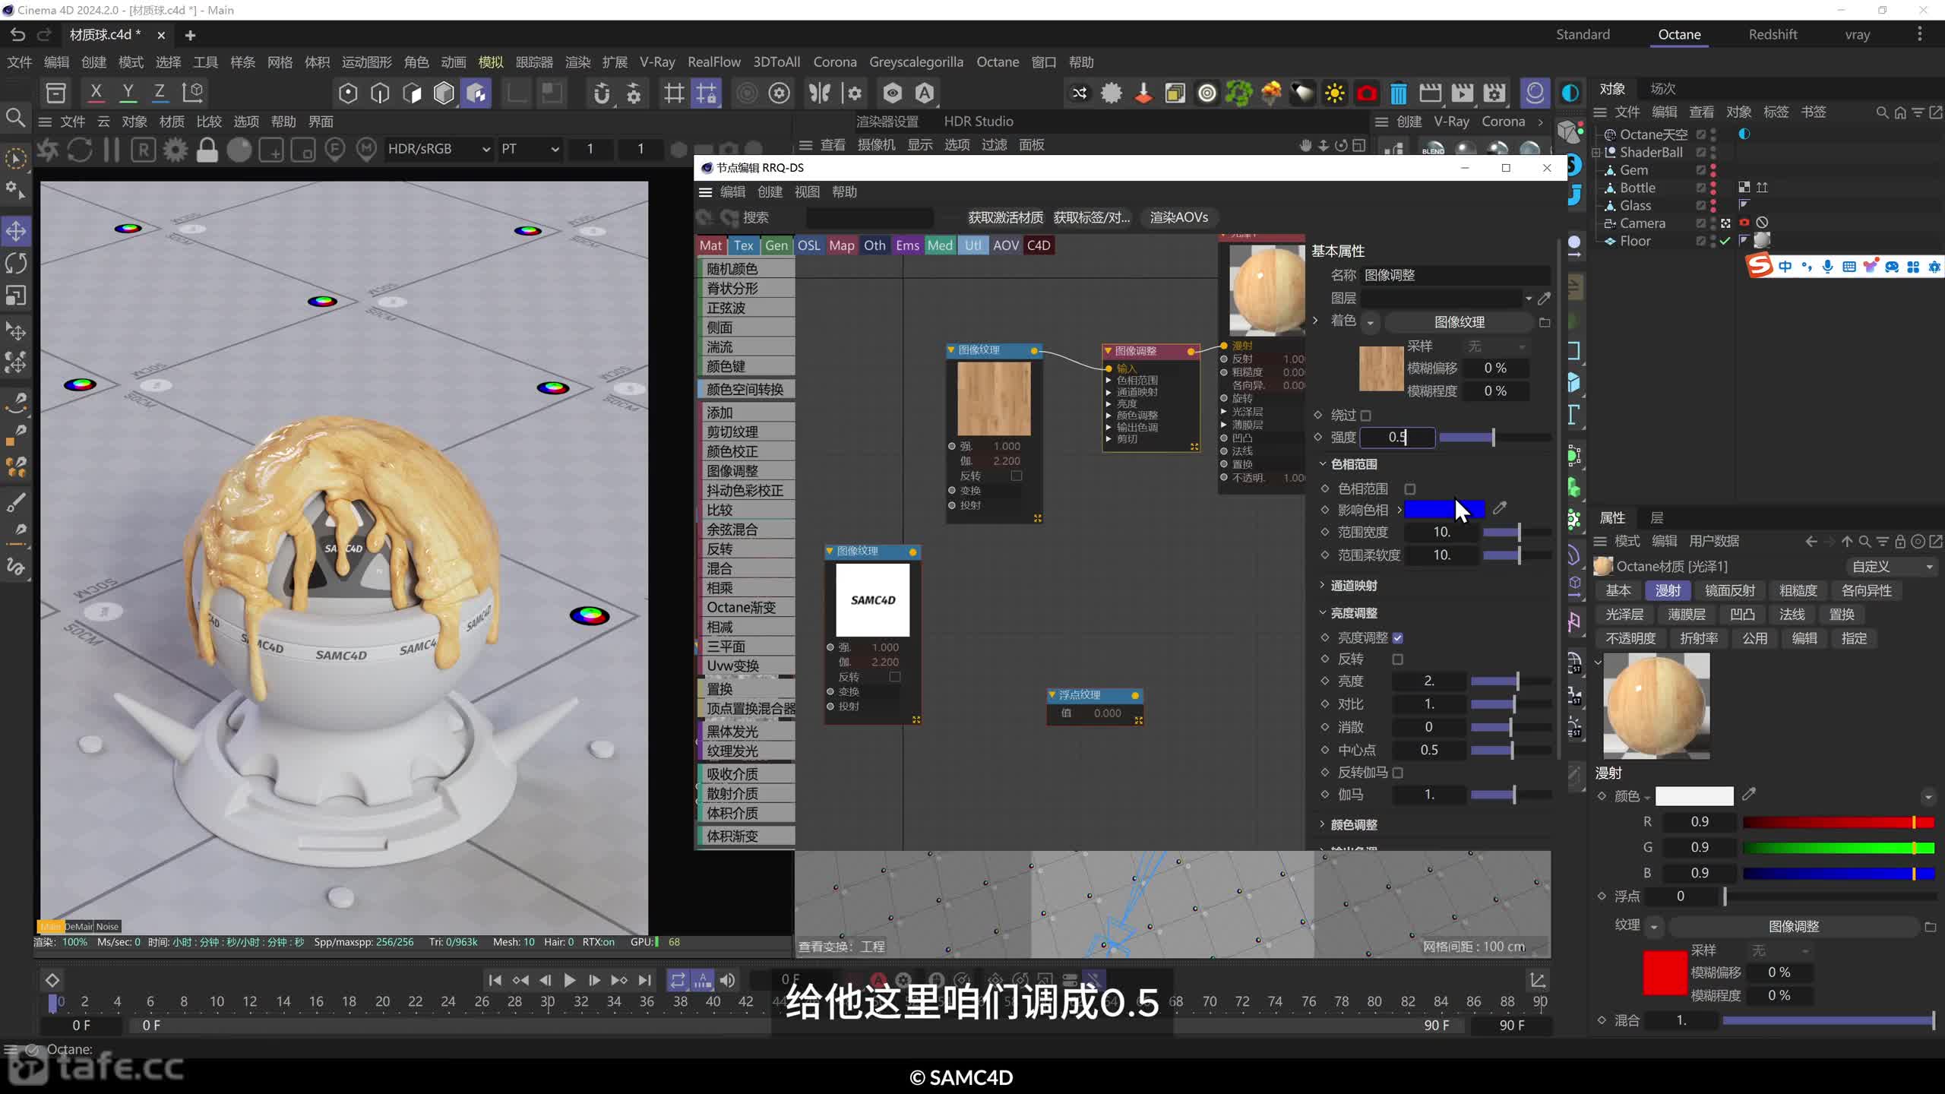Select the Scale tool in left toolbar
Viewport: 1945px width, 1094px height.
coord(16,296)
